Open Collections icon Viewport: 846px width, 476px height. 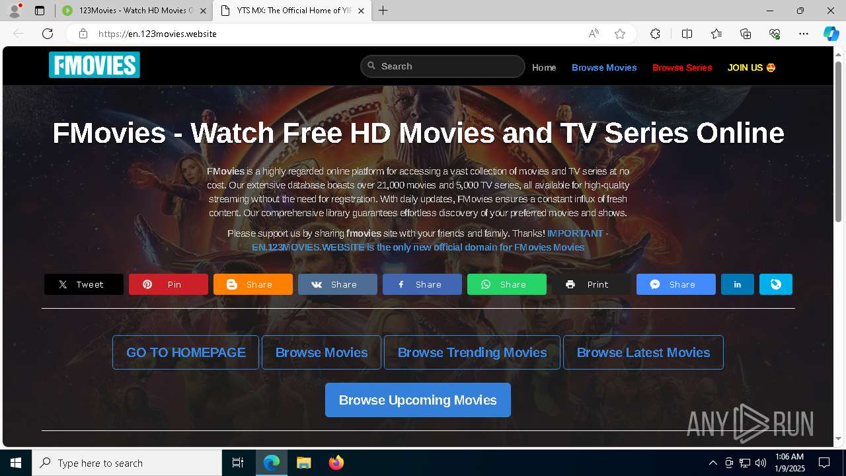pos(746,34)
